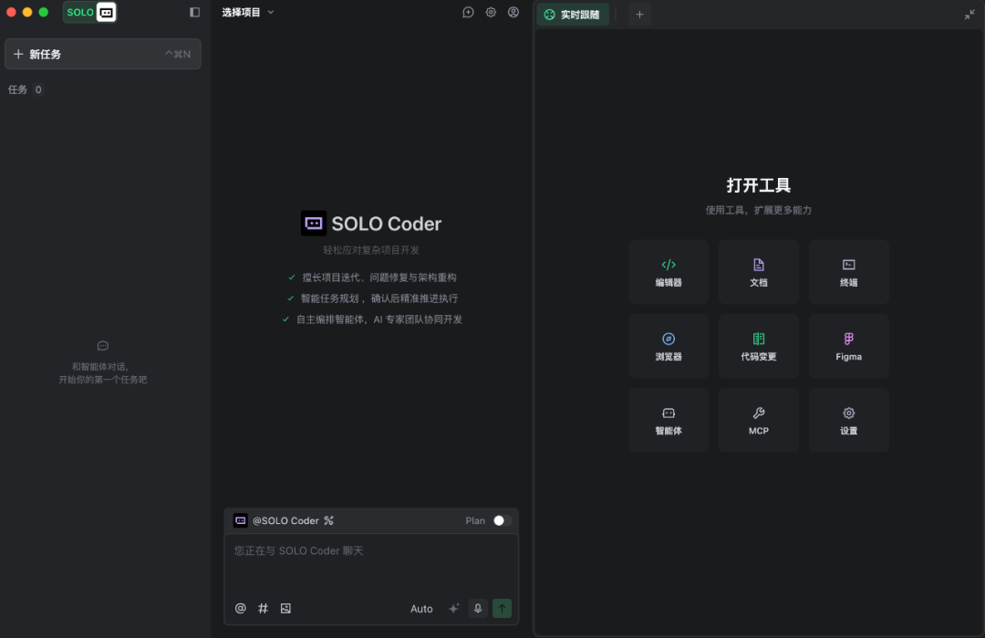
Task: Expand the 新任务 shortcut chevron
Action: (x=181, y=54)
